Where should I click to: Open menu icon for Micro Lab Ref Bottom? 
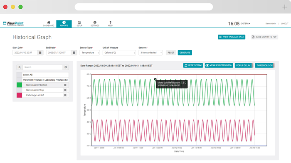tap(65, 85)
